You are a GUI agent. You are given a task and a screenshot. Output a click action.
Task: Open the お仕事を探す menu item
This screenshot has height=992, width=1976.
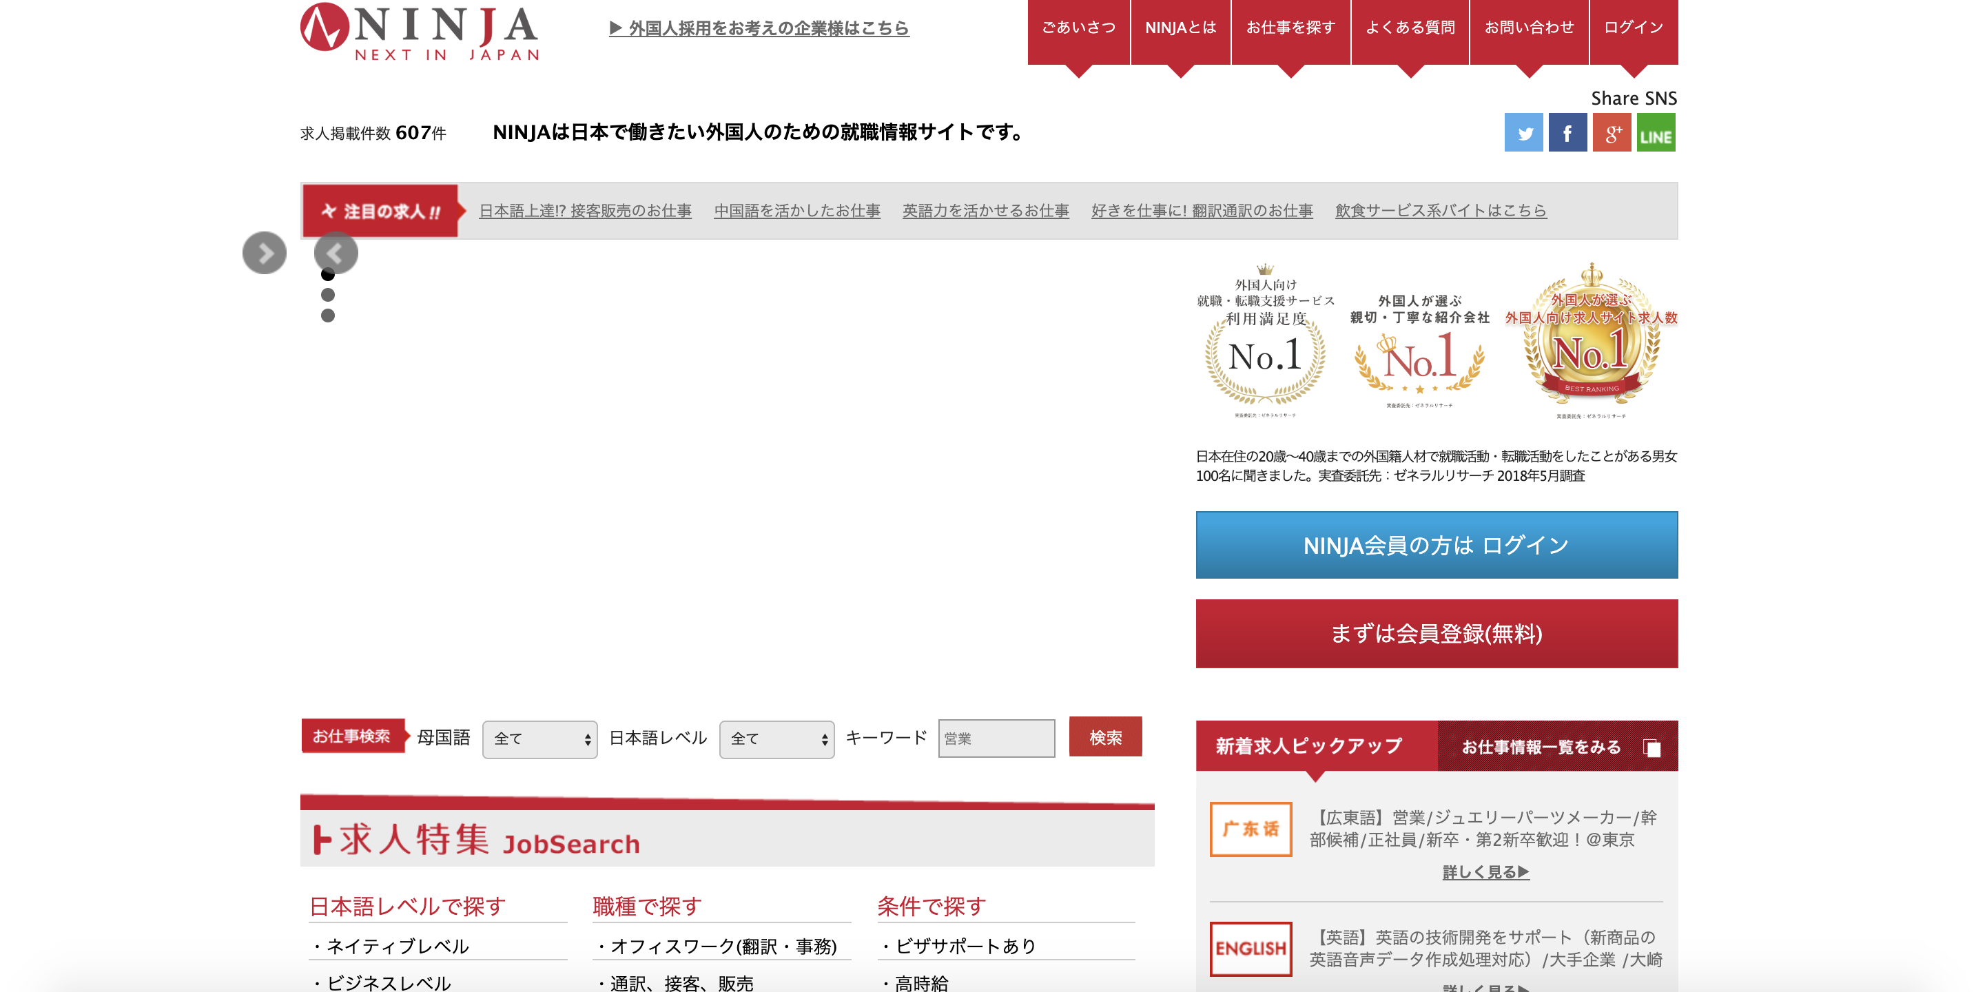[1290, 28]
